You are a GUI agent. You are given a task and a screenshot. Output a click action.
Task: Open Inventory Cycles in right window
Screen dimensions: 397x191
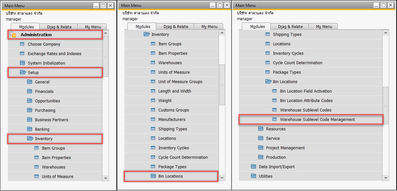coord(310,53)
